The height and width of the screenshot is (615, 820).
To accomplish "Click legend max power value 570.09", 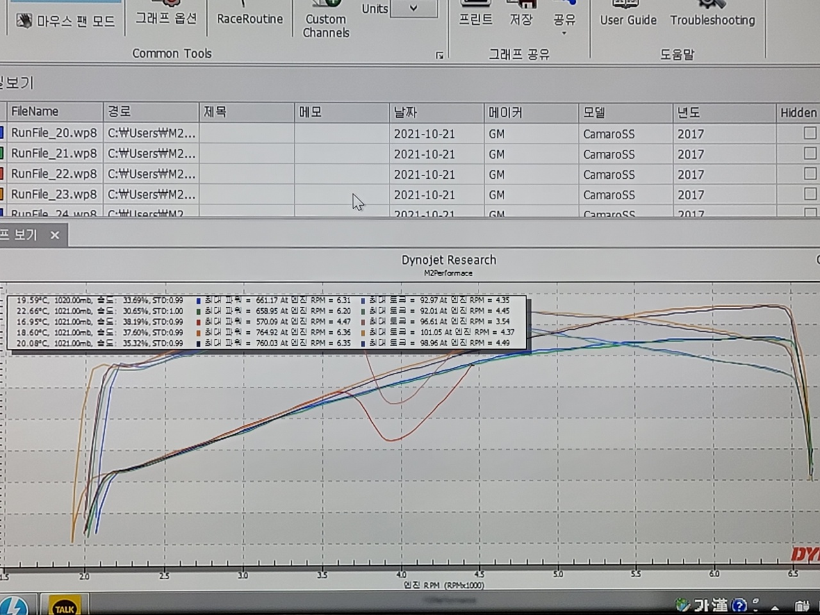I will click(266, 322).
